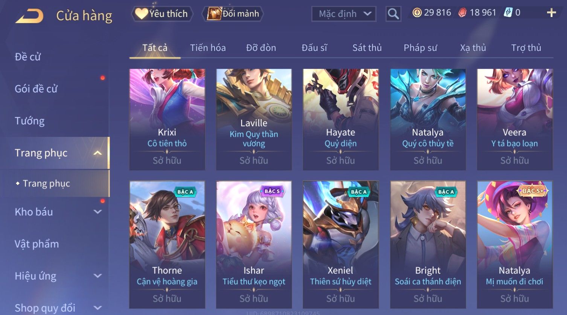Click the golden back arrow icon
This screenshot has width=567, height=315.
point(29,16)
